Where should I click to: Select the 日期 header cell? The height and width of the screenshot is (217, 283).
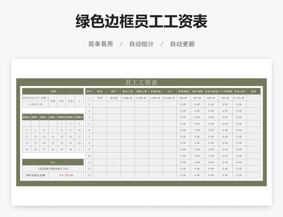(53, 91)
